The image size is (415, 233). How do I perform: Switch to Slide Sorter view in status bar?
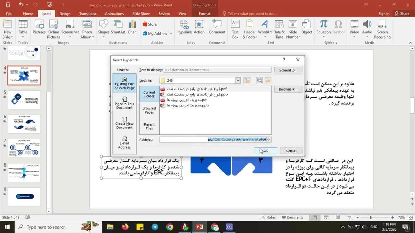tap(326, 217)
